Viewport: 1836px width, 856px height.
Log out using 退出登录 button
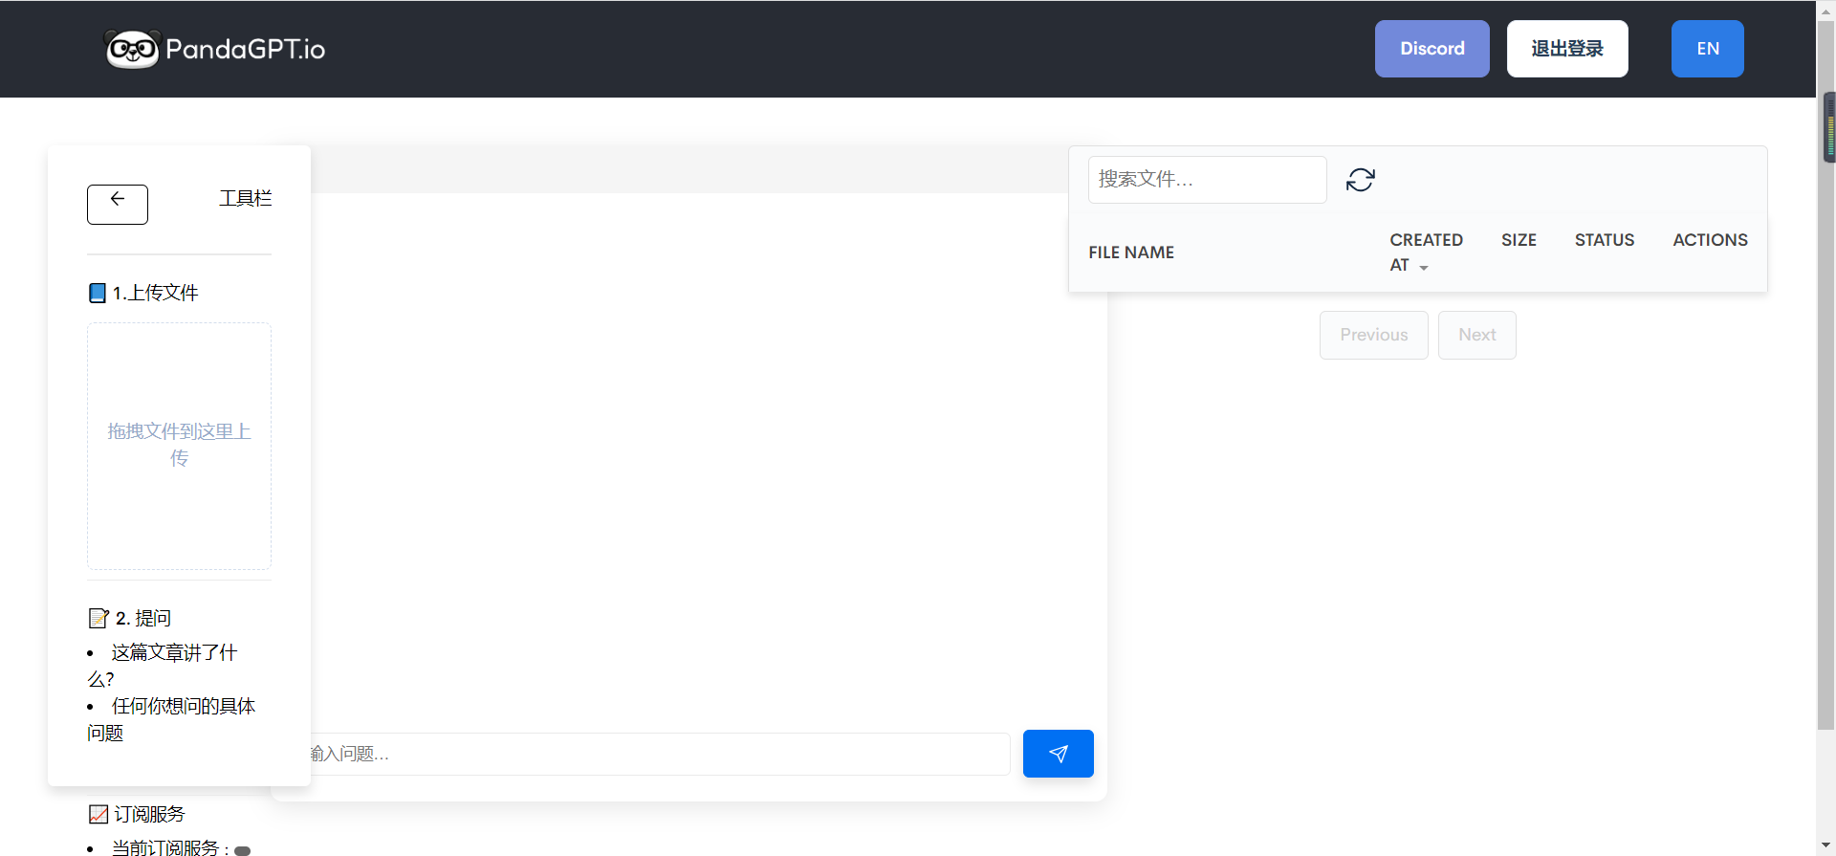point(1566,49)
